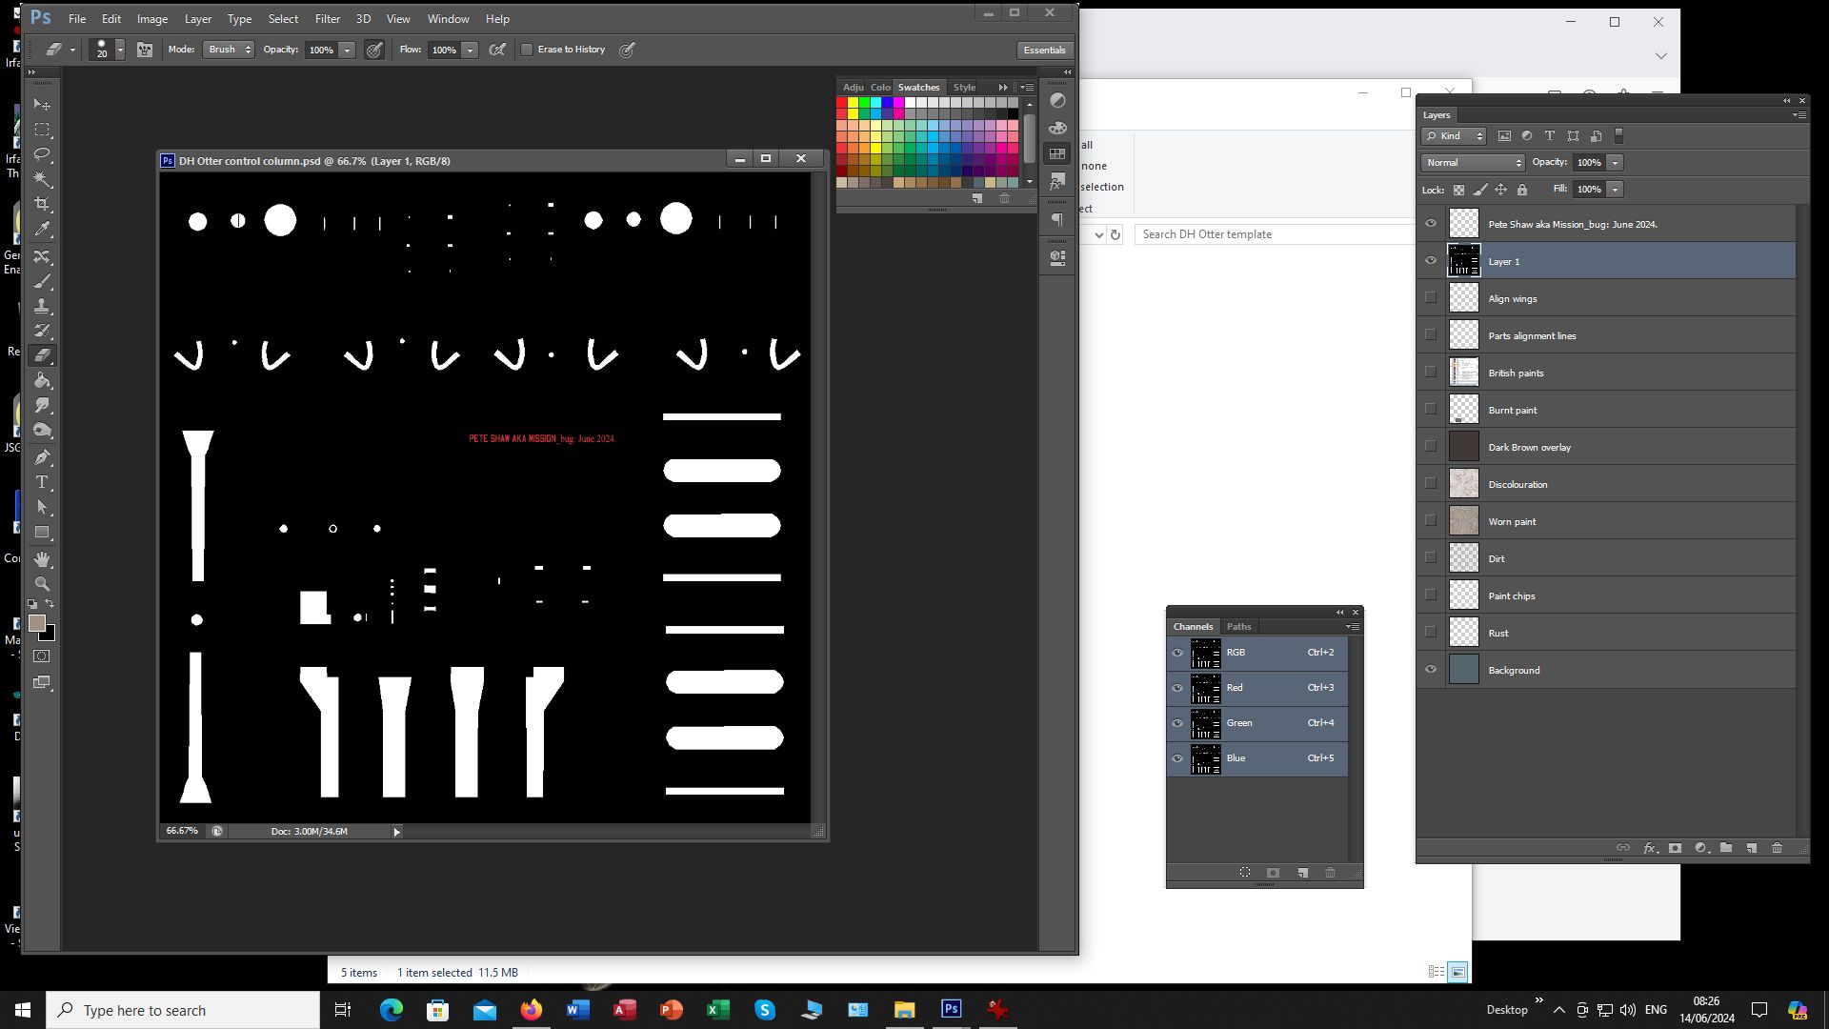The image size is (1829, 1029).
Task: Select the Clone Stamp tool
Action: click(42, 307)
